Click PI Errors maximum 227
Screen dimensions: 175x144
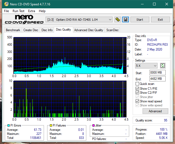point(39,134)
